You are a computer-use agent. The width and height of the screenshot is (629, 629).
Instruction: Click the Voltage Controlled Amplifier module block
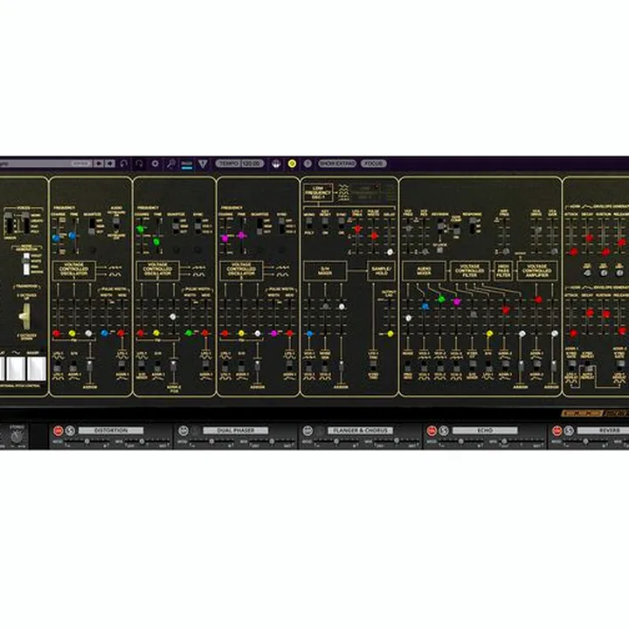pyautogui.click(x=537, y=271)
